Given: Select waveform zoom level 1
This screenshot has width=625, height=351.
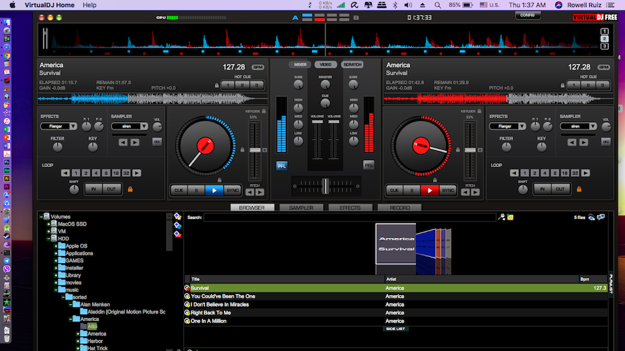Looking at the screenshot, I should [x=604, y=31].
